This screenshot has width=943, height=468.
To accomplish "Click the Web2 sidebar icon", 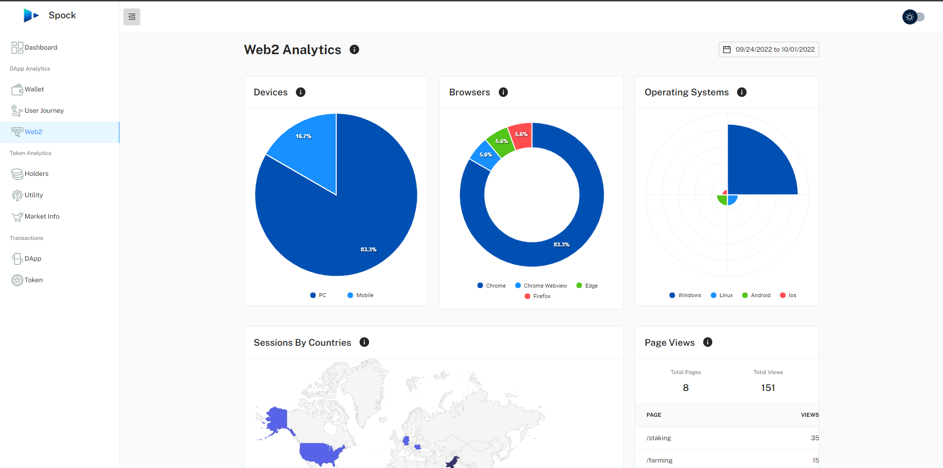I will click(x=17, y=132).
